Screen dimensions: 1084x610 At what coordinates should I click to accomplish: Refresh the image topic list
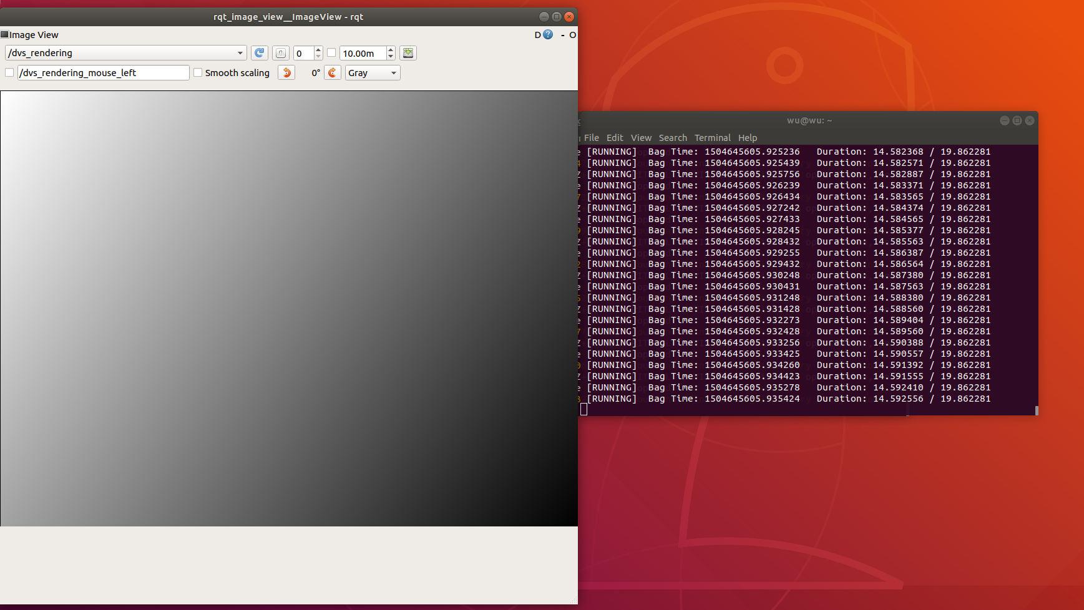259,53
